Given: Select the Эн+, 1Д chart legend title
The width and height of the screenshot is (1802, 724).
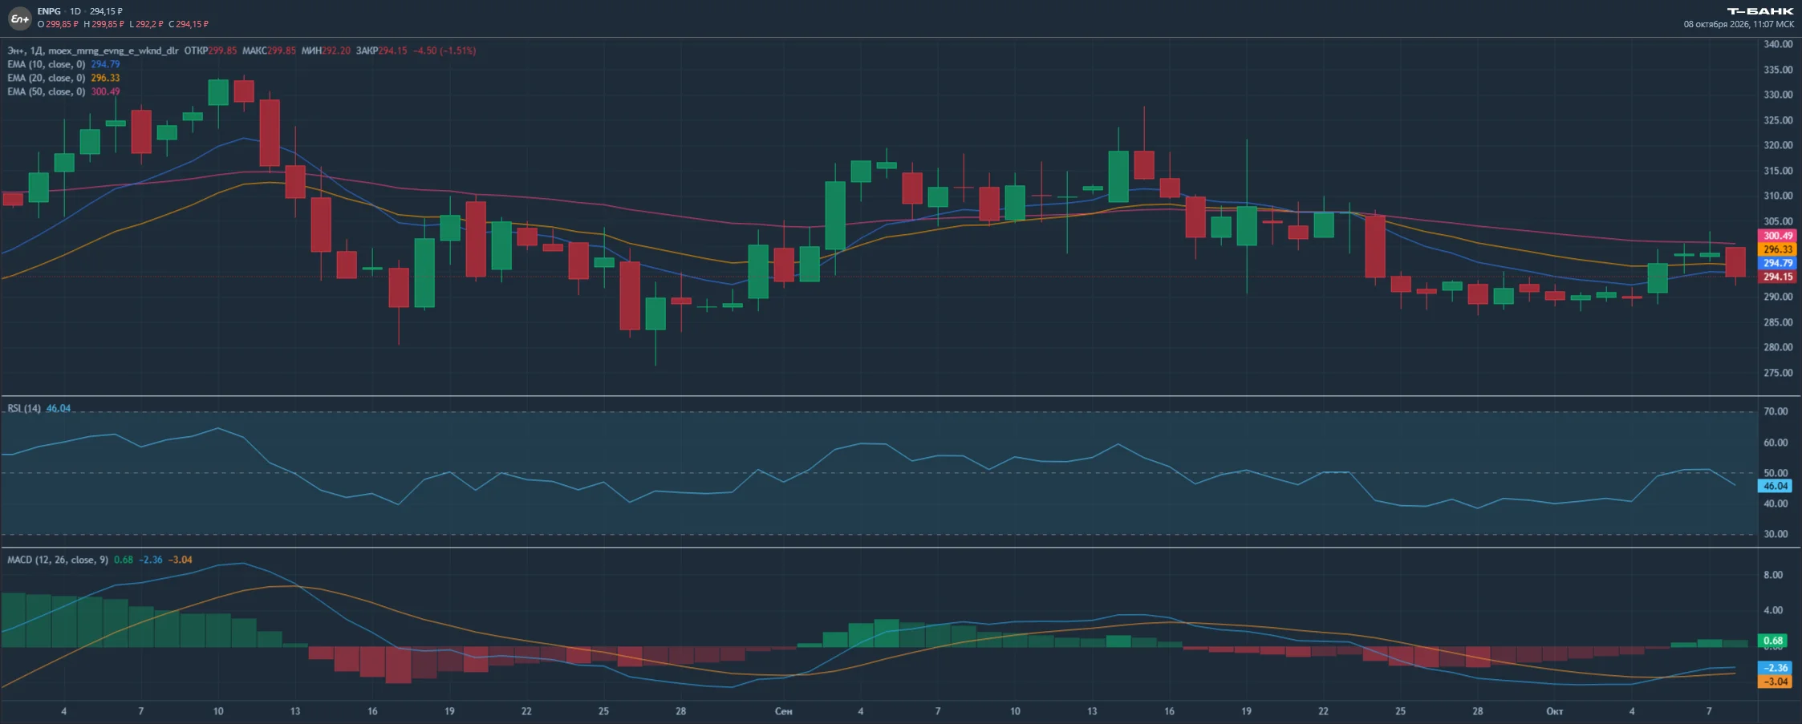Looking at the screenshot, I should coord(93,51).
